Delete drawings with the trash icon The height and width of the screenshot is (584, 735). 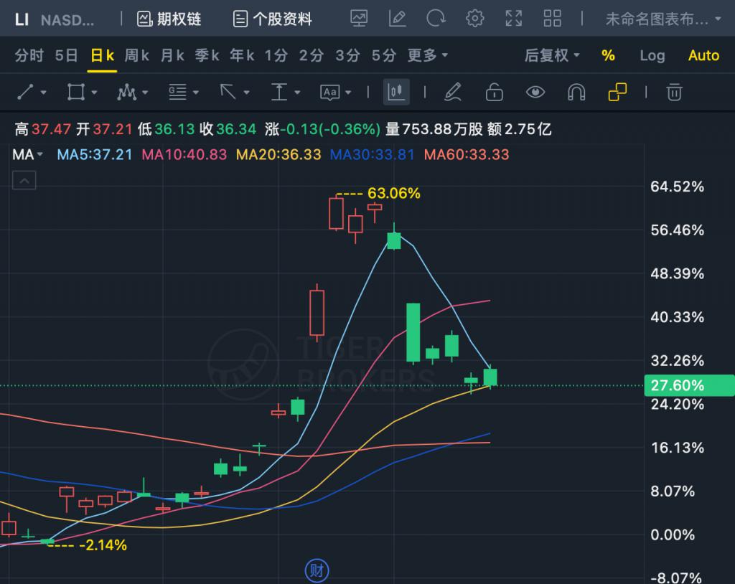tap(673, 92)
